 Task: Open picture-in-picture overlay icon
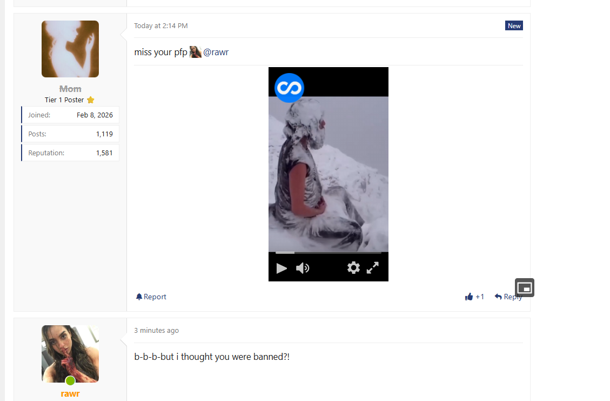524,287
